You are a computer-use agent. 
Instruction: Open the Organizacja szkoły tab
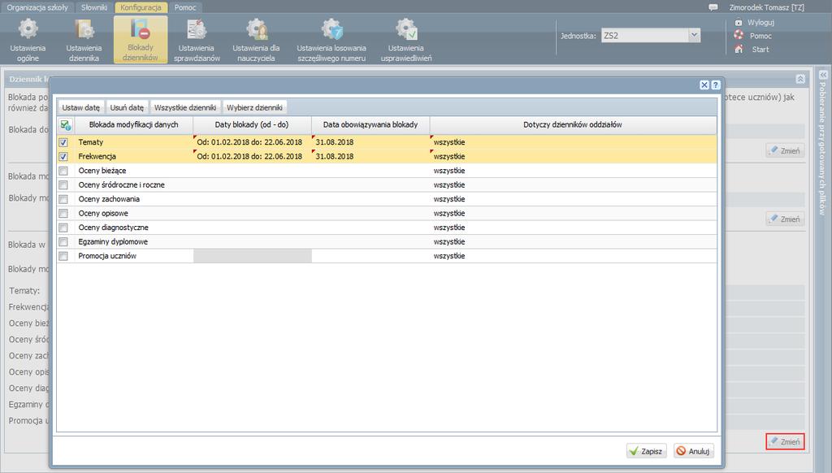37,7
